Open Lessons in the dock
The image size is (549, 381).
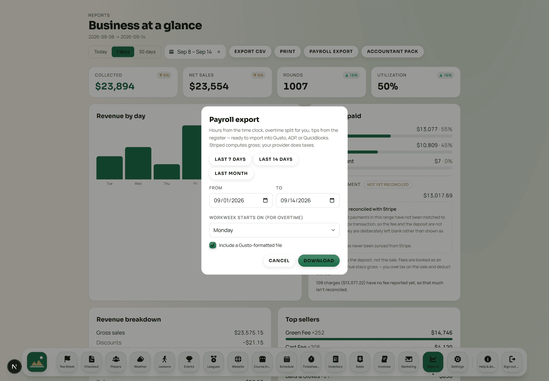(x=165, y=362)
